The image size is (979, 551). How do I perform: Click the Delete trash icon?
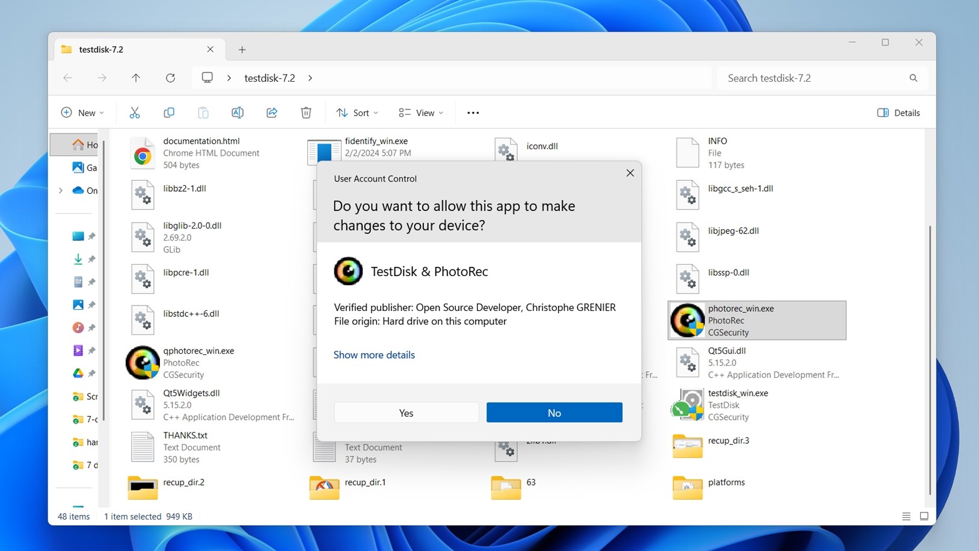[x=306, y=112]
